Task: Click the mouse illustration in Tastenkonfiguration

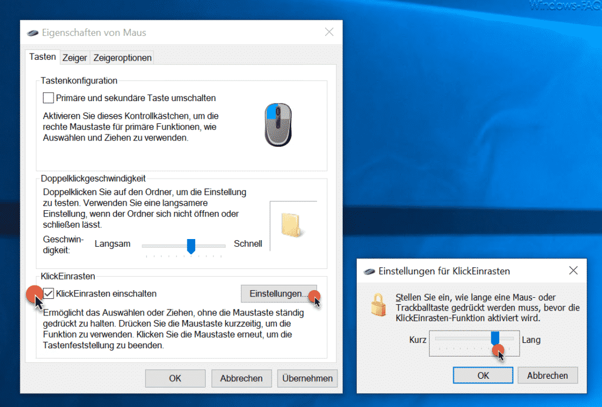Action: (278, 125)
